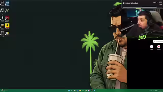
Task: Open the blue Edge-style taskbar app
Action: pyautogui.click(x=77, y=90)
